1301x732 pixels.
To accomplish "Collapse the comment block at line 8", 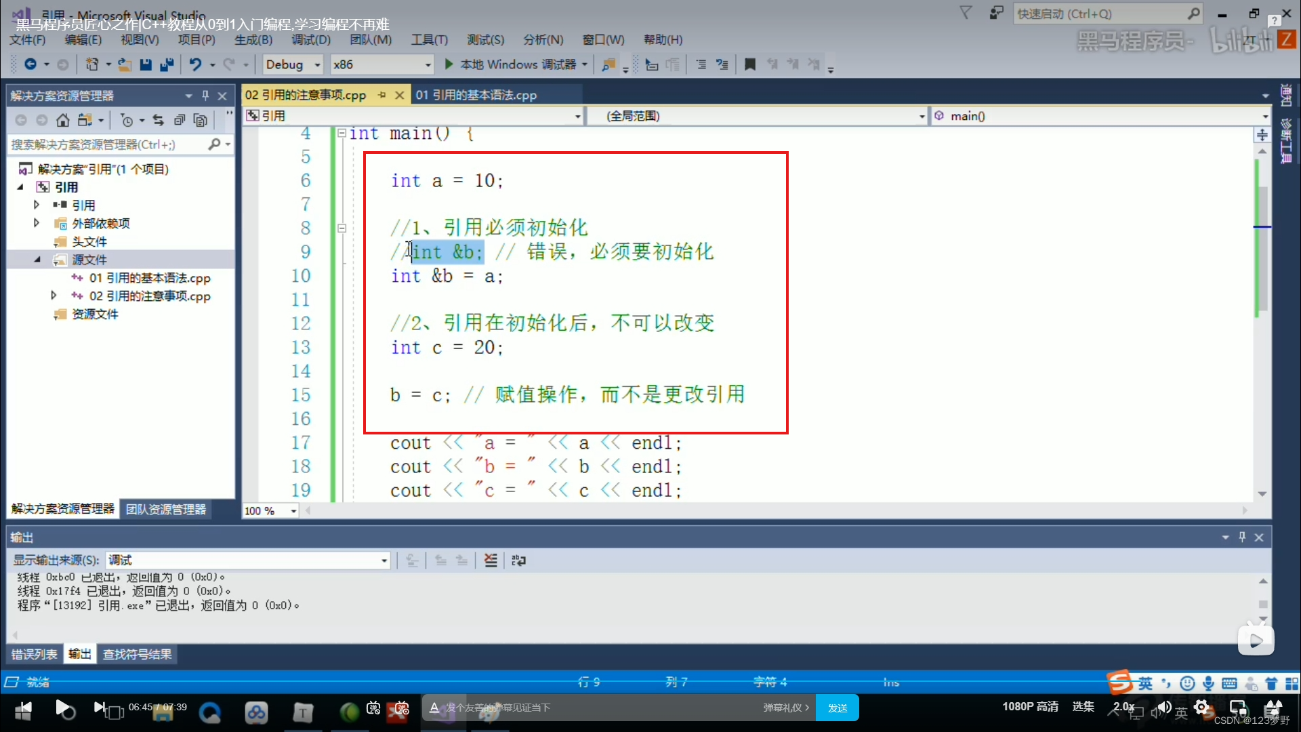I will tap(342, 228).
